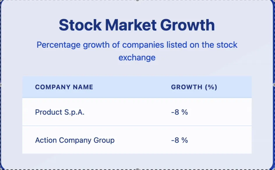Click the top center selection handle
This screenshot has width=275, height=170.
pos(137,1)
